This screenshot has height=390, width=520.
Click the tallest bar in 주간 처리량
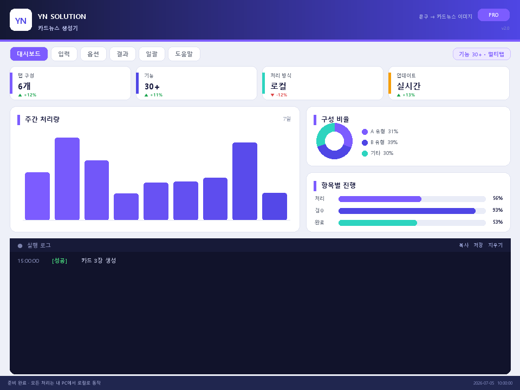pyautogui.click(x=67, y=178)
